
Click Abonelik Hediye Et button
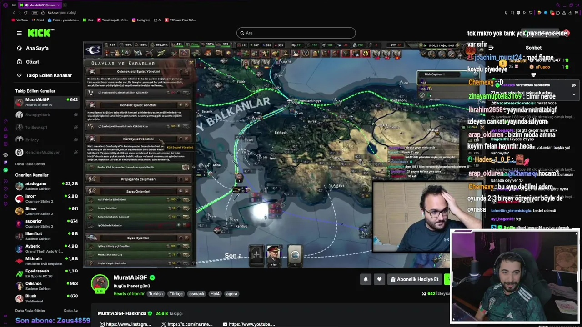tap(414, 279)
